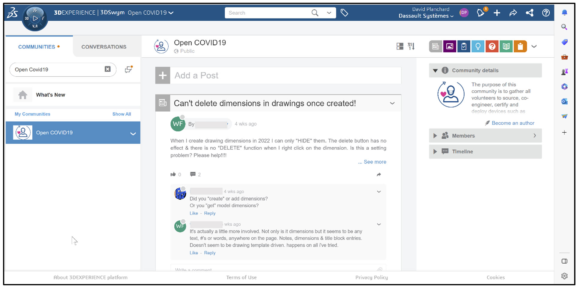Select the COMMUNITIES tab
This screenshot has height=288, width=576.
click(x=37, y=46)
